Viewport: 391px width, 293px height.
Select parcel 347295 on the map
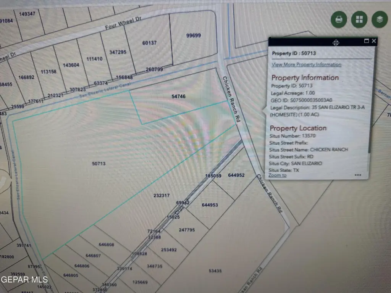pos(118,52)
